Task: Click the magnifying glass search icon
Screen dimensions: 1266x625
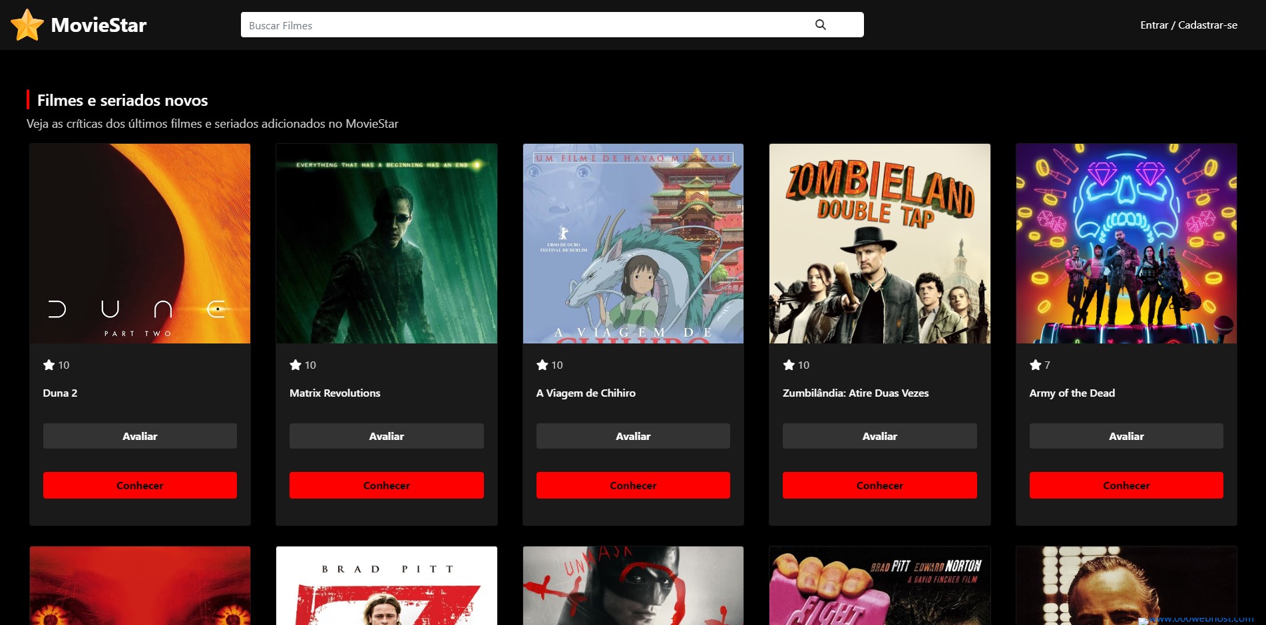Action: pos(821,25)
